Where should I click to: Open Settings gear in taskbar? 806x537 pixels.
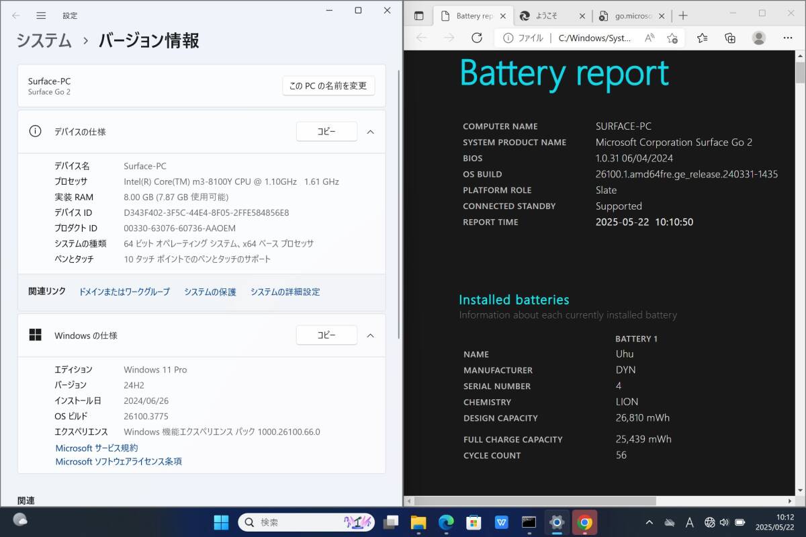tap(556, 522)
